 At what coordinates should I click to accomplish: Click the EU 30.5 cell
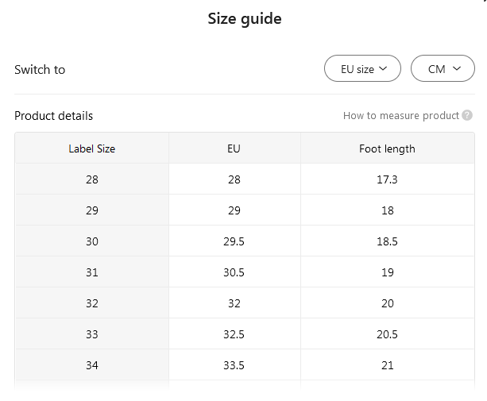[234, 272]
